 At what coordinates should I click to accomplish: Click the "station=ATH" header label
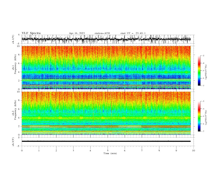pos(102,33)
